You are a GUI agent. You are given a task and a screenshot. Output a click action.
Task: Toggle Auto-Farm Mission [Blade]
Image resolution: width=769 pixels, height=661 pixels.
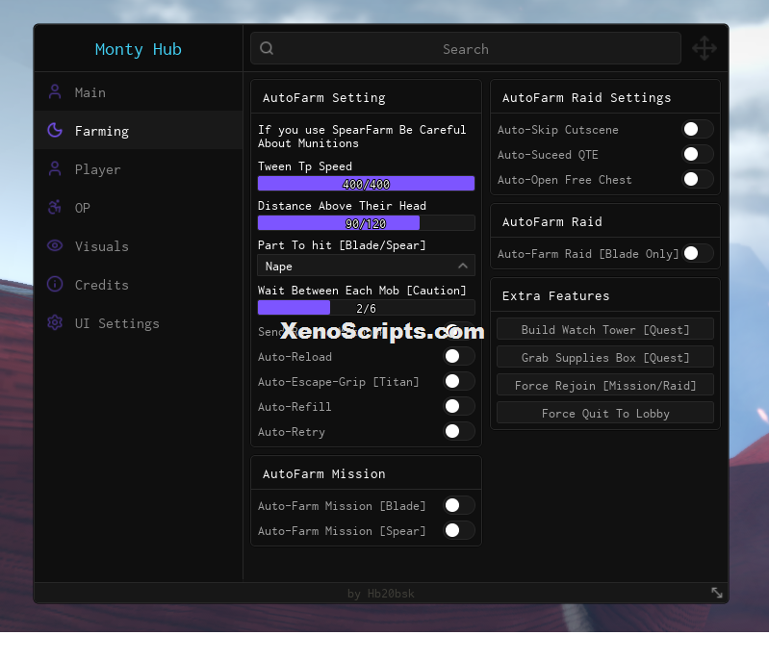pyautogui.click(x=458, y=505)
